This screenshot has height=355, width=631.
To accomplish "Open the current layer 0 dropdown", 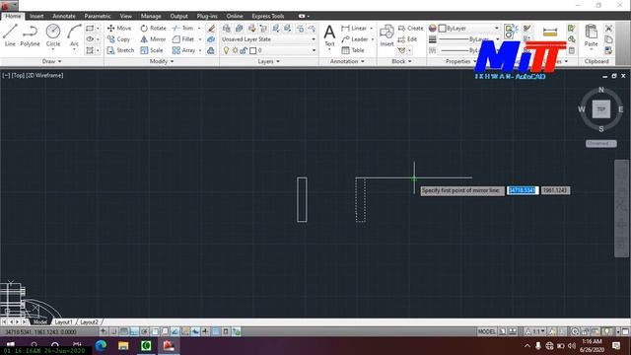I will point(269,50).
